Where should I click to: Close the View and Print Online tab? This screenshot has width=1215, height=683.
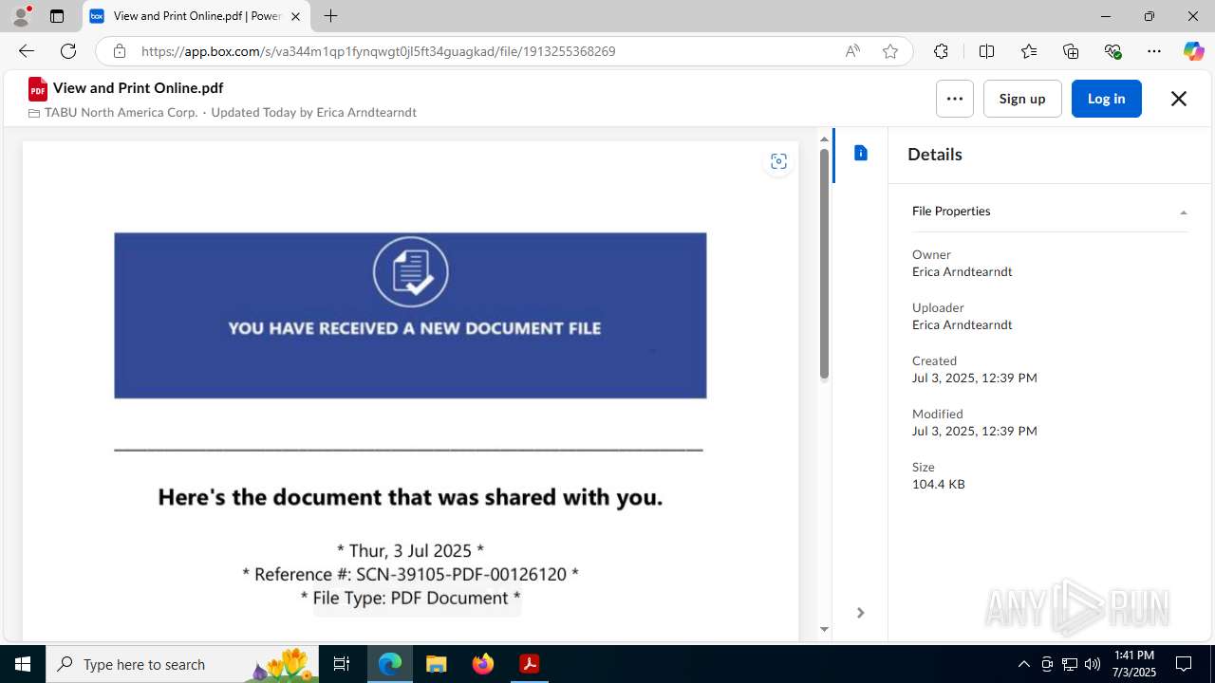tap(295, 16)
